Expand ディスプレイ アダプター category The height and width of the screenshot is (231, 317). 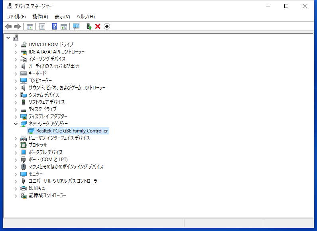[16, 117]
